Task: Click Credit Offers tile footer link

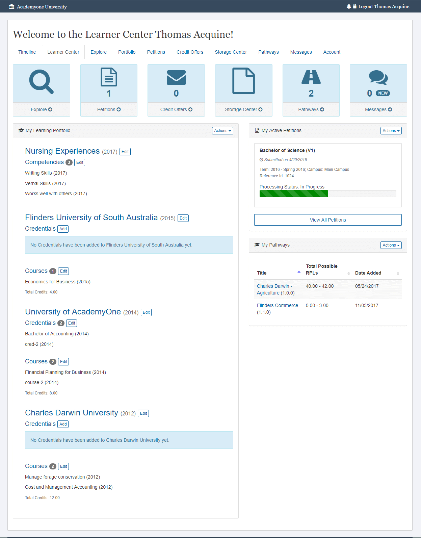Action: (176, 109)
